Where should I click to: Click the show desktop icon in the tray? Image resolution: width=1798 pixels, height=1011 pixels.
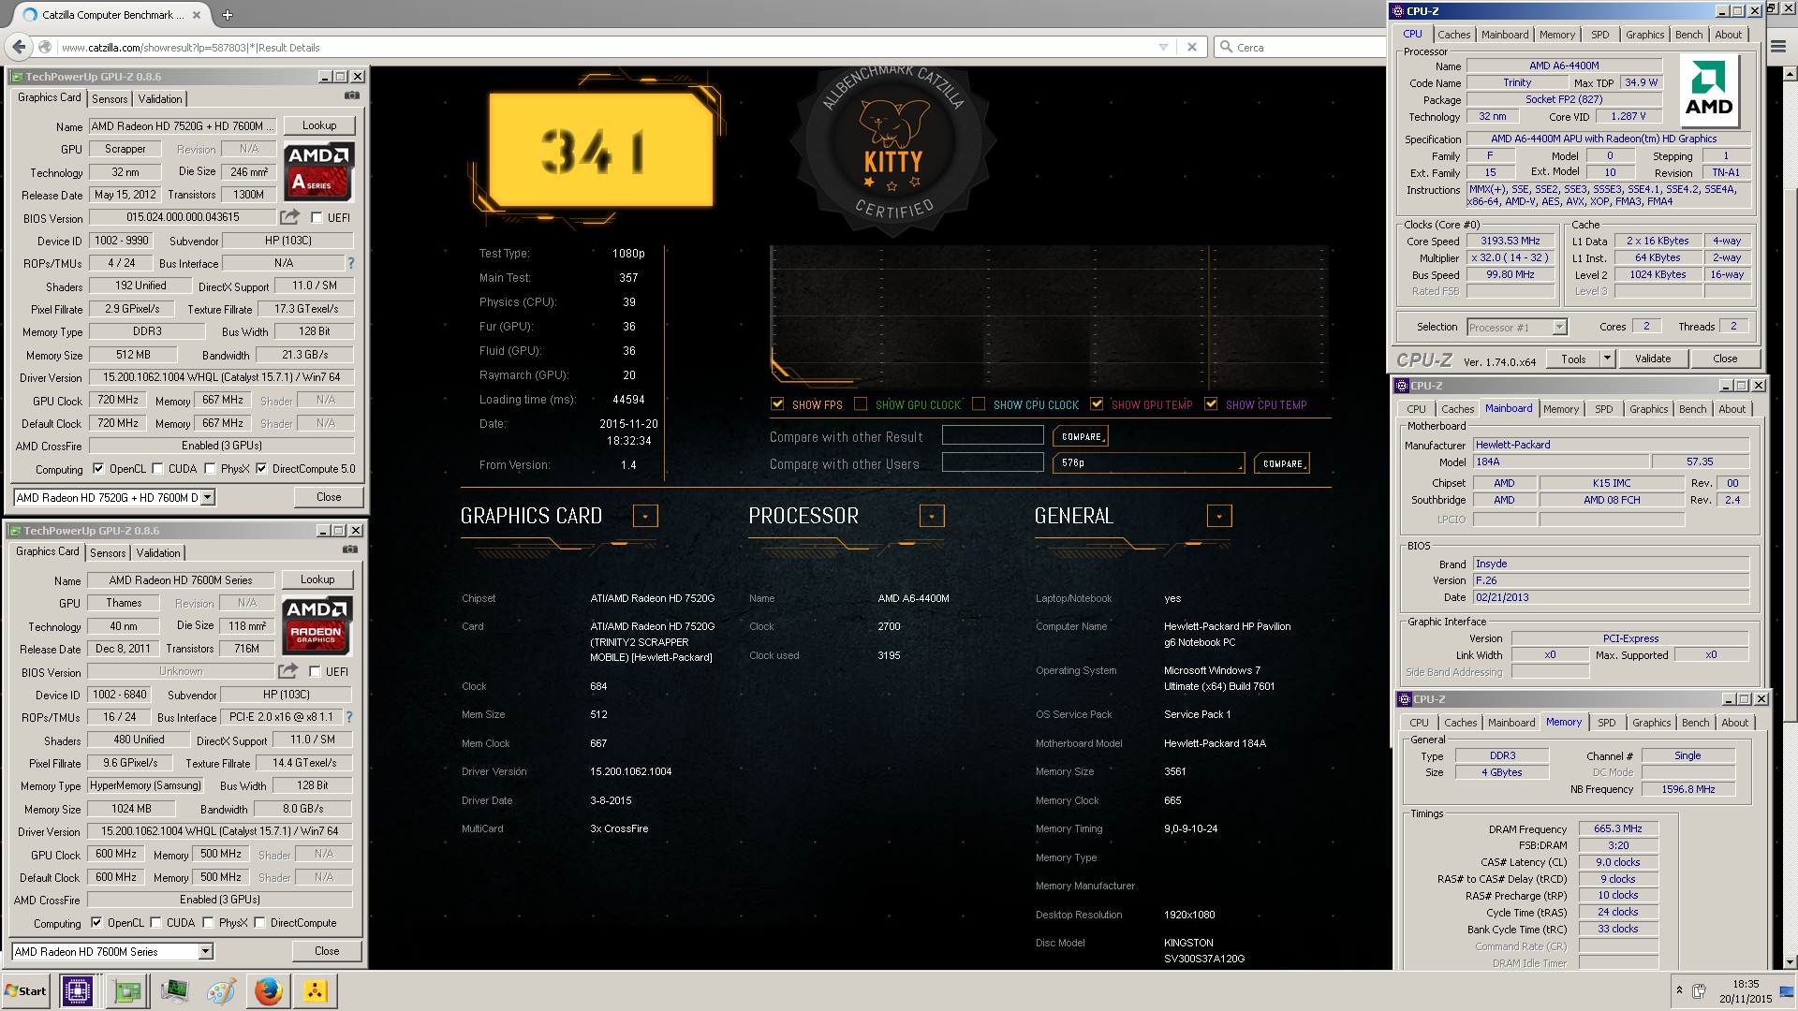pyautogui.click(x=1786, y=992)
